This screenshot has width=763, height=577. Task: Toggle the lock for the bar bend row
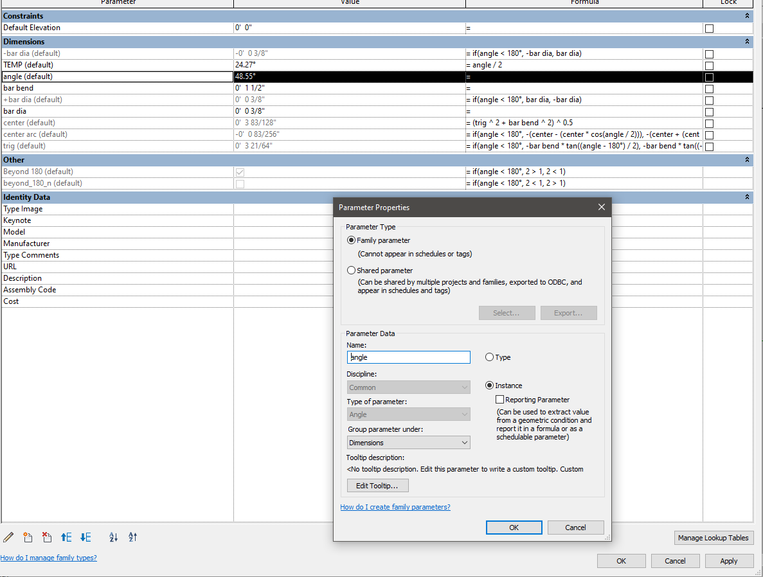[710, 89]
